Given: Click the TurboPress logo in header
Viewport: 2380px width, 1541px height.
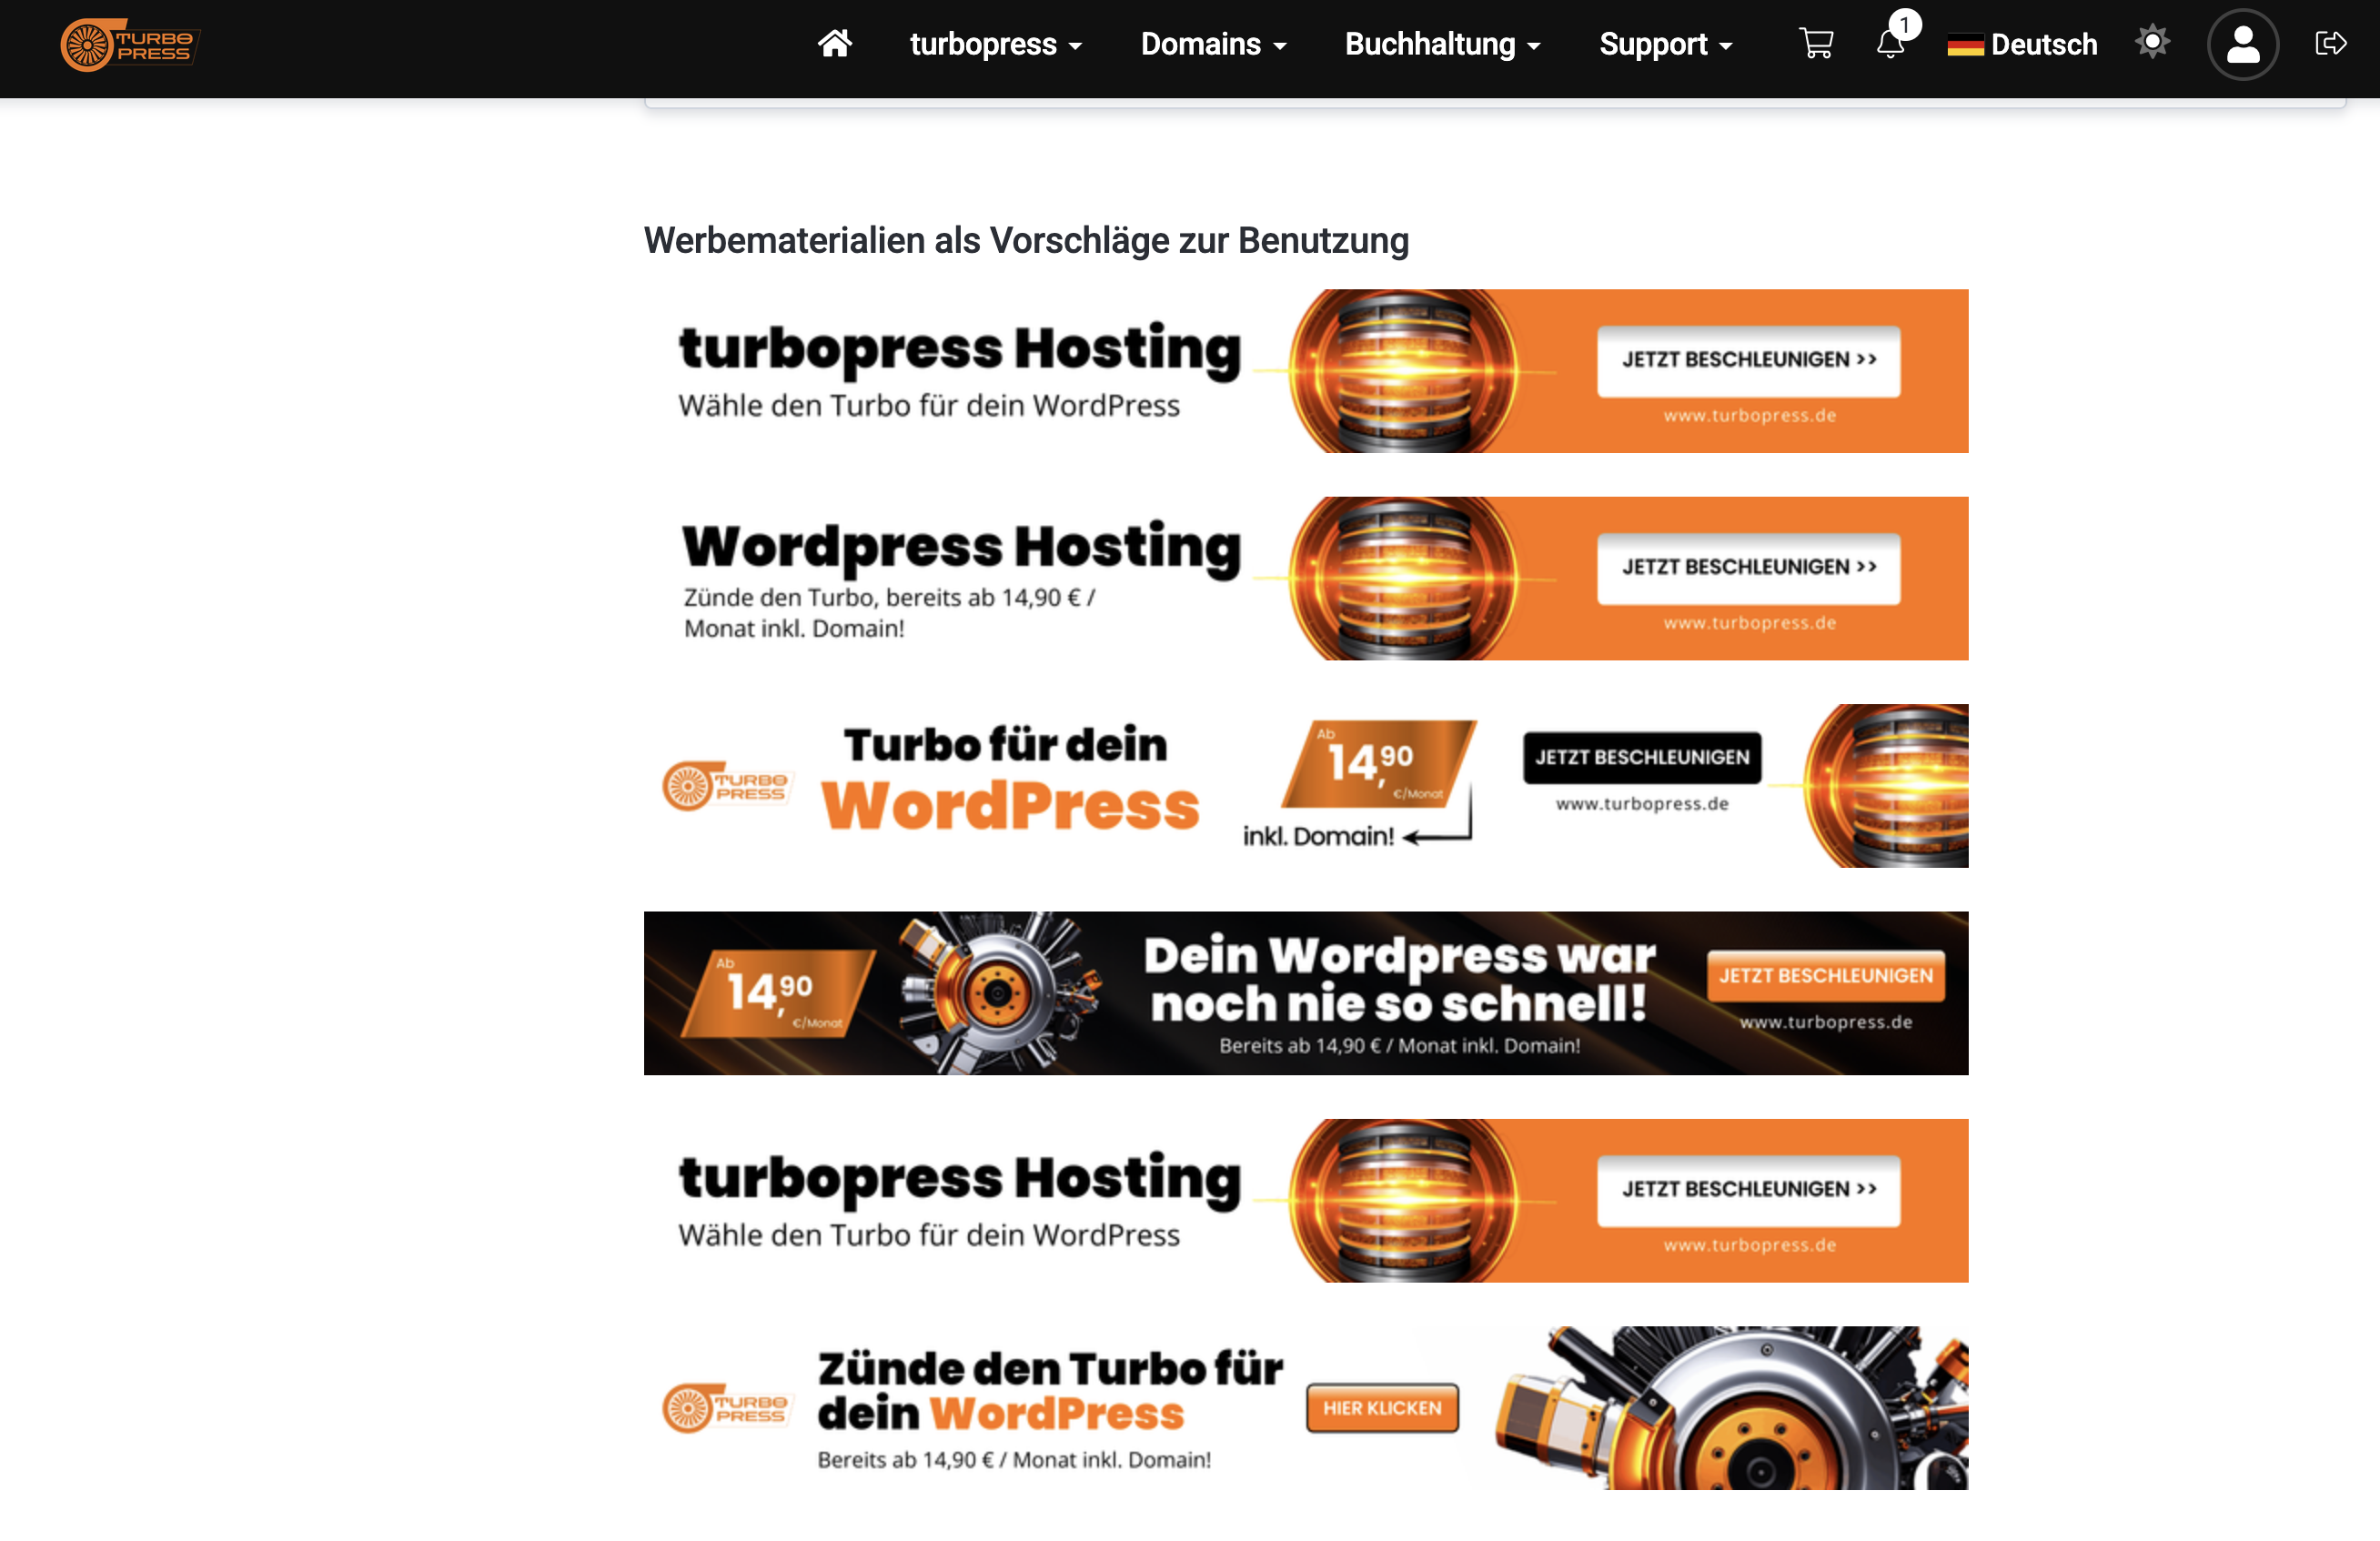Looking at the screenshot, I should [x=130, y=45].
